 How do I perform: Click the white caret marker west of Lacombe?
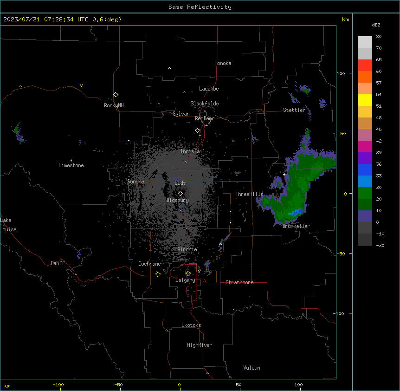[184, 91]
